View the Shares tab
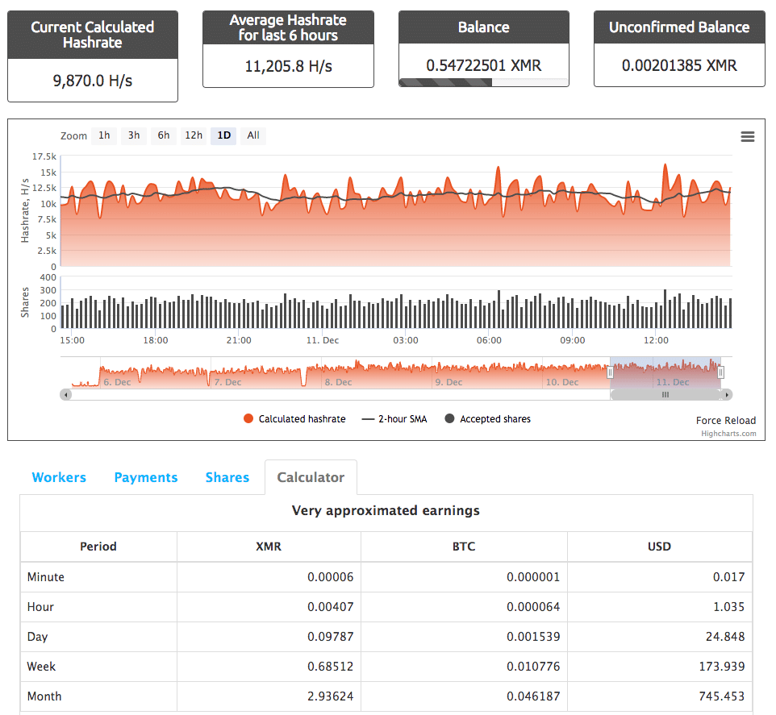Viewport: 776px width, 715px height. (x=227, y=477)
